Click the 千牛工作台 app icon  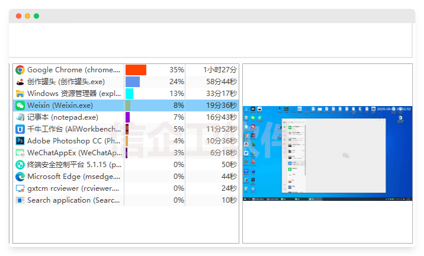[20, 129]
